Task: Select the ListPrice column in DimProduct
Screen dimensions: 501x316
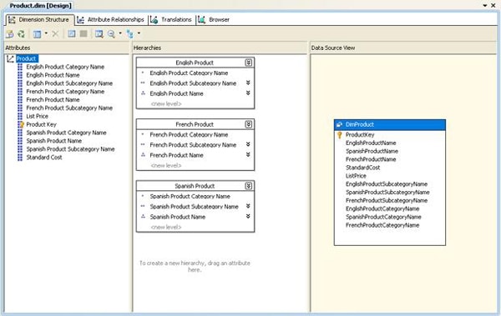Action: [356, 176]
